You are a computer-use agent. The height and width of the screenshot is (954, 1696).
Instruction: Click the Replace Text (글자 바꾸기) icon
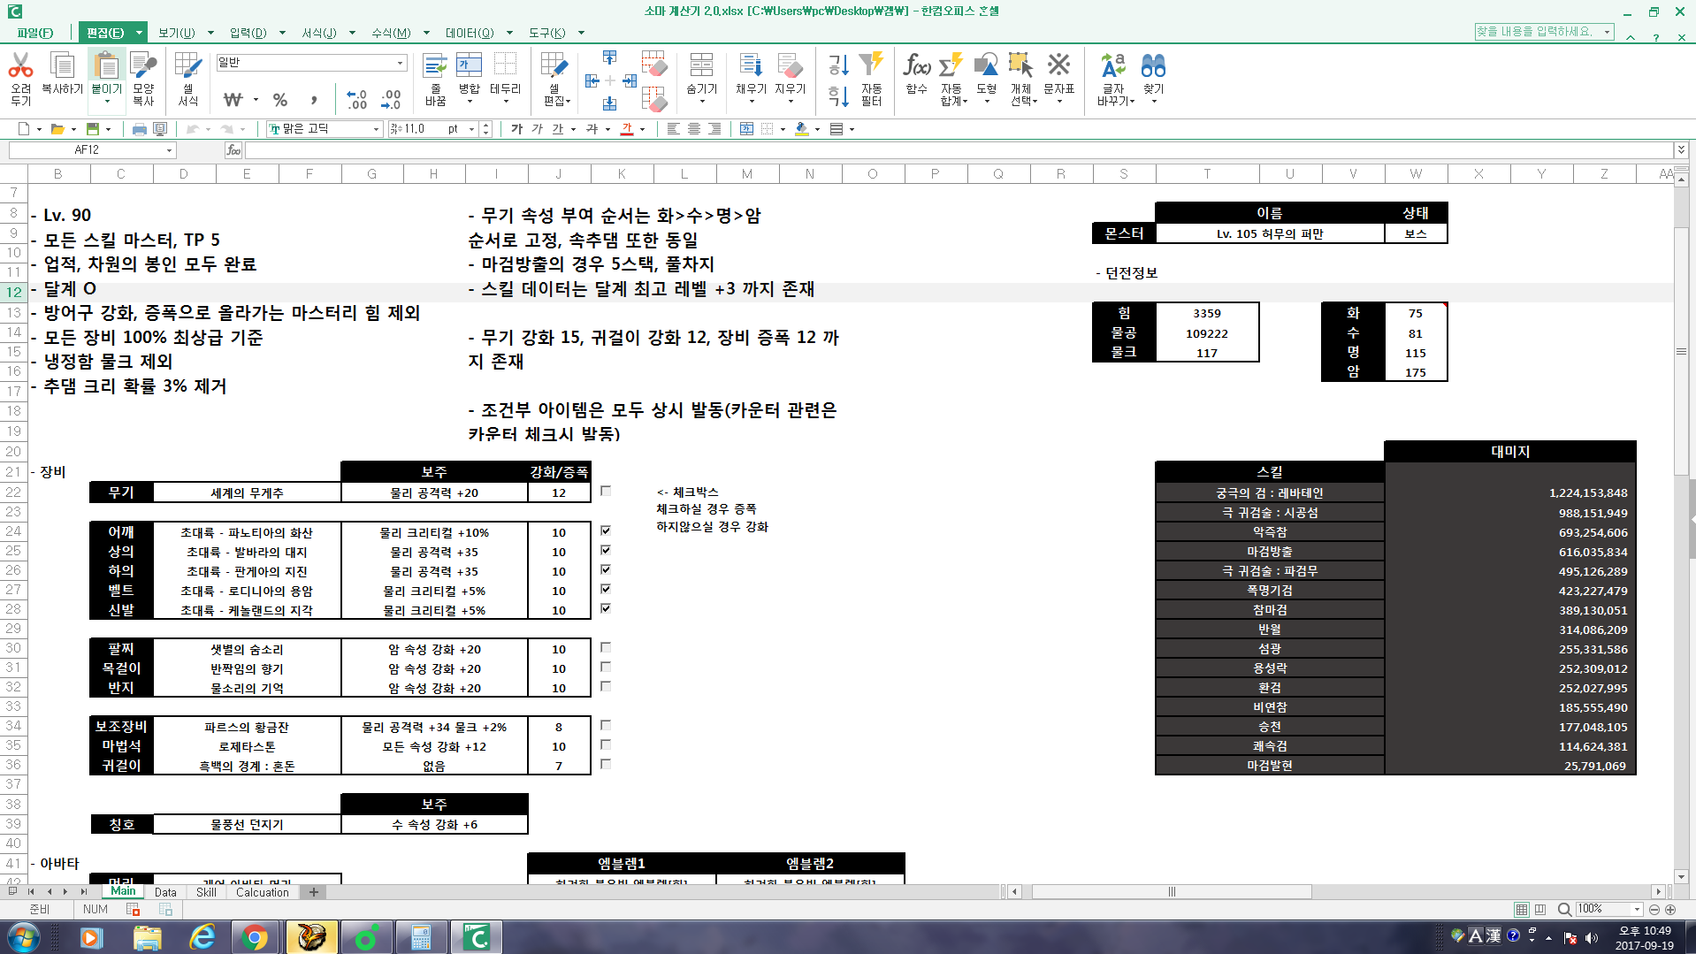pos(1113,66)
